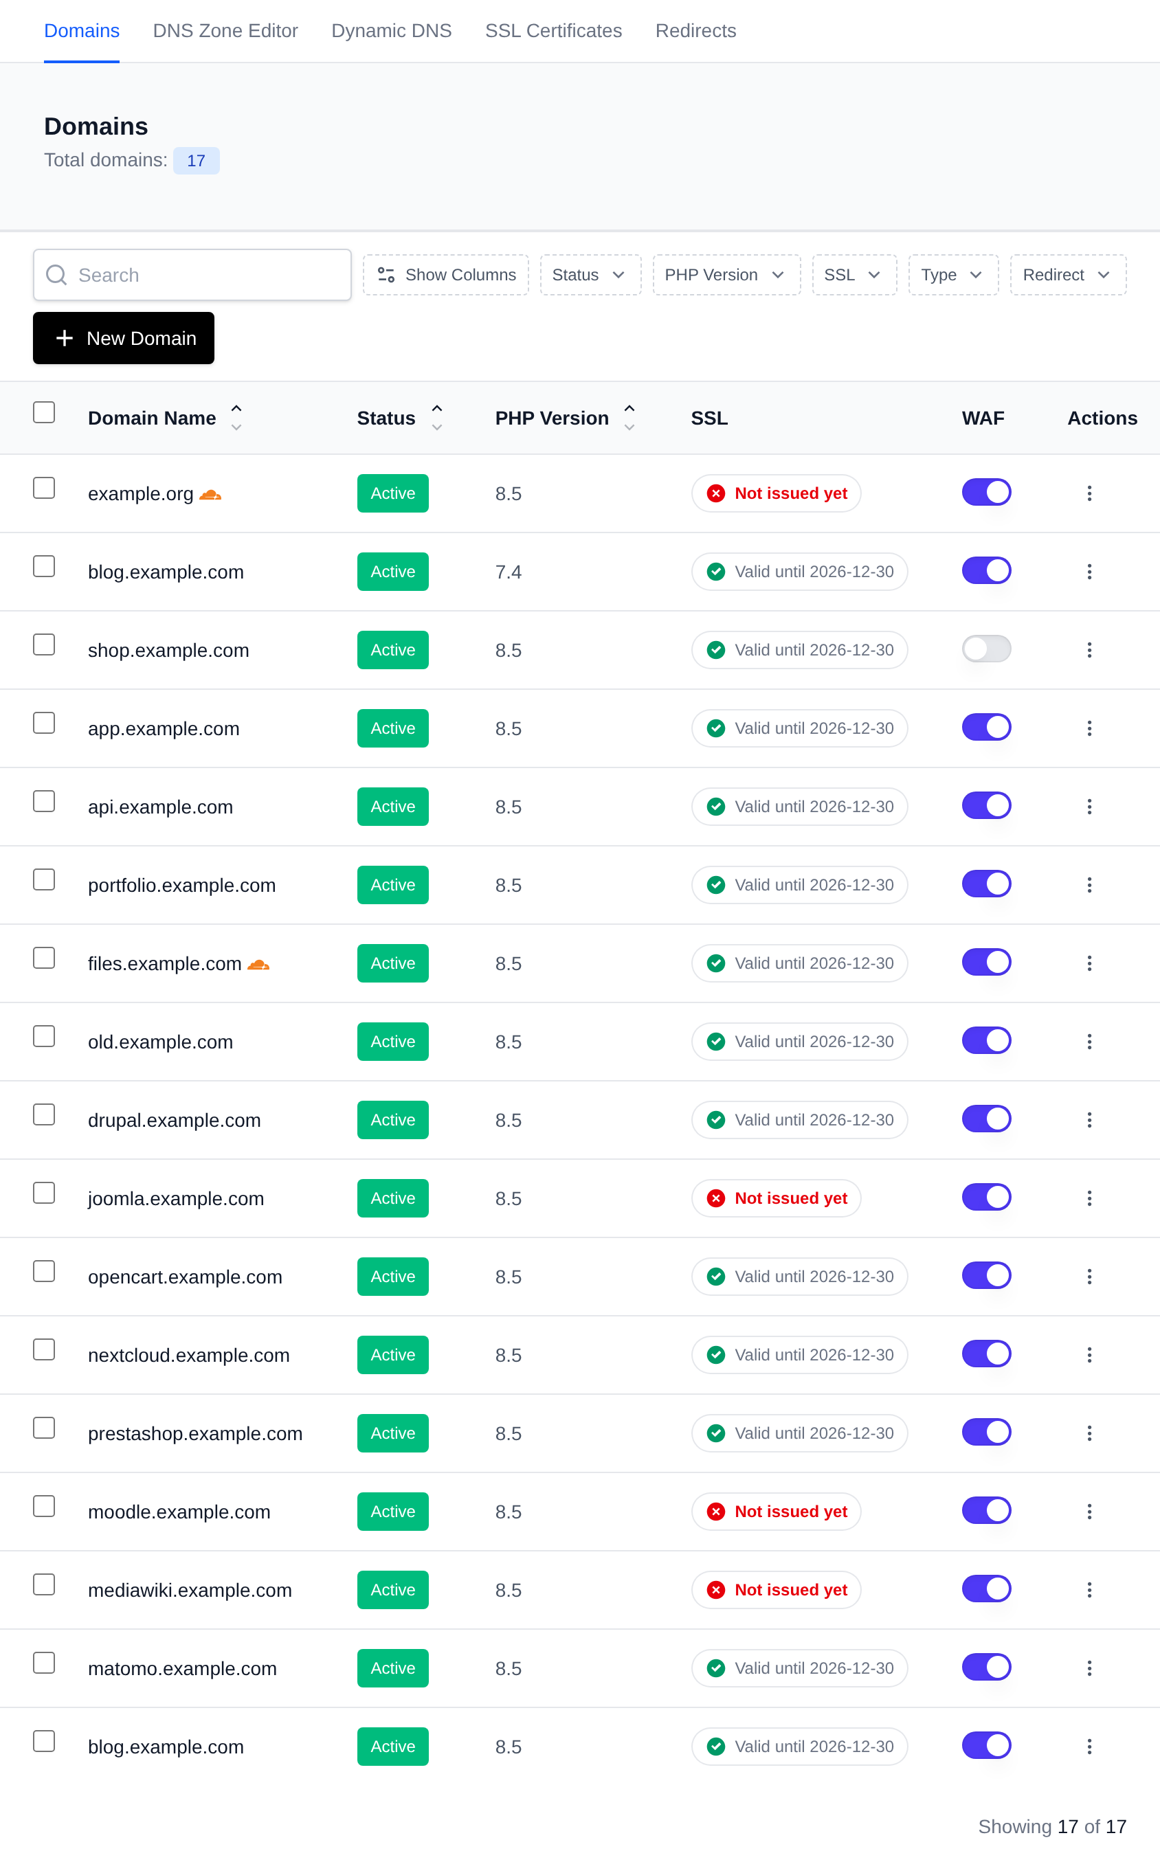This screenshot has width=1160, height=1851.
Task: Open the SSL filter dropdown
Action: tap(854, 275)
